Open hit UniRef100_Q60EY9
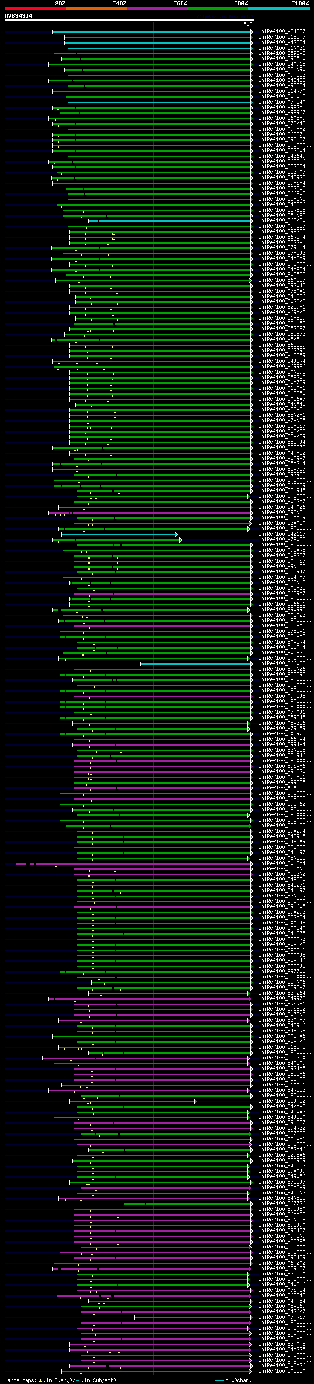This screenshot has height=1384, width=314. [x=282, y=118]
